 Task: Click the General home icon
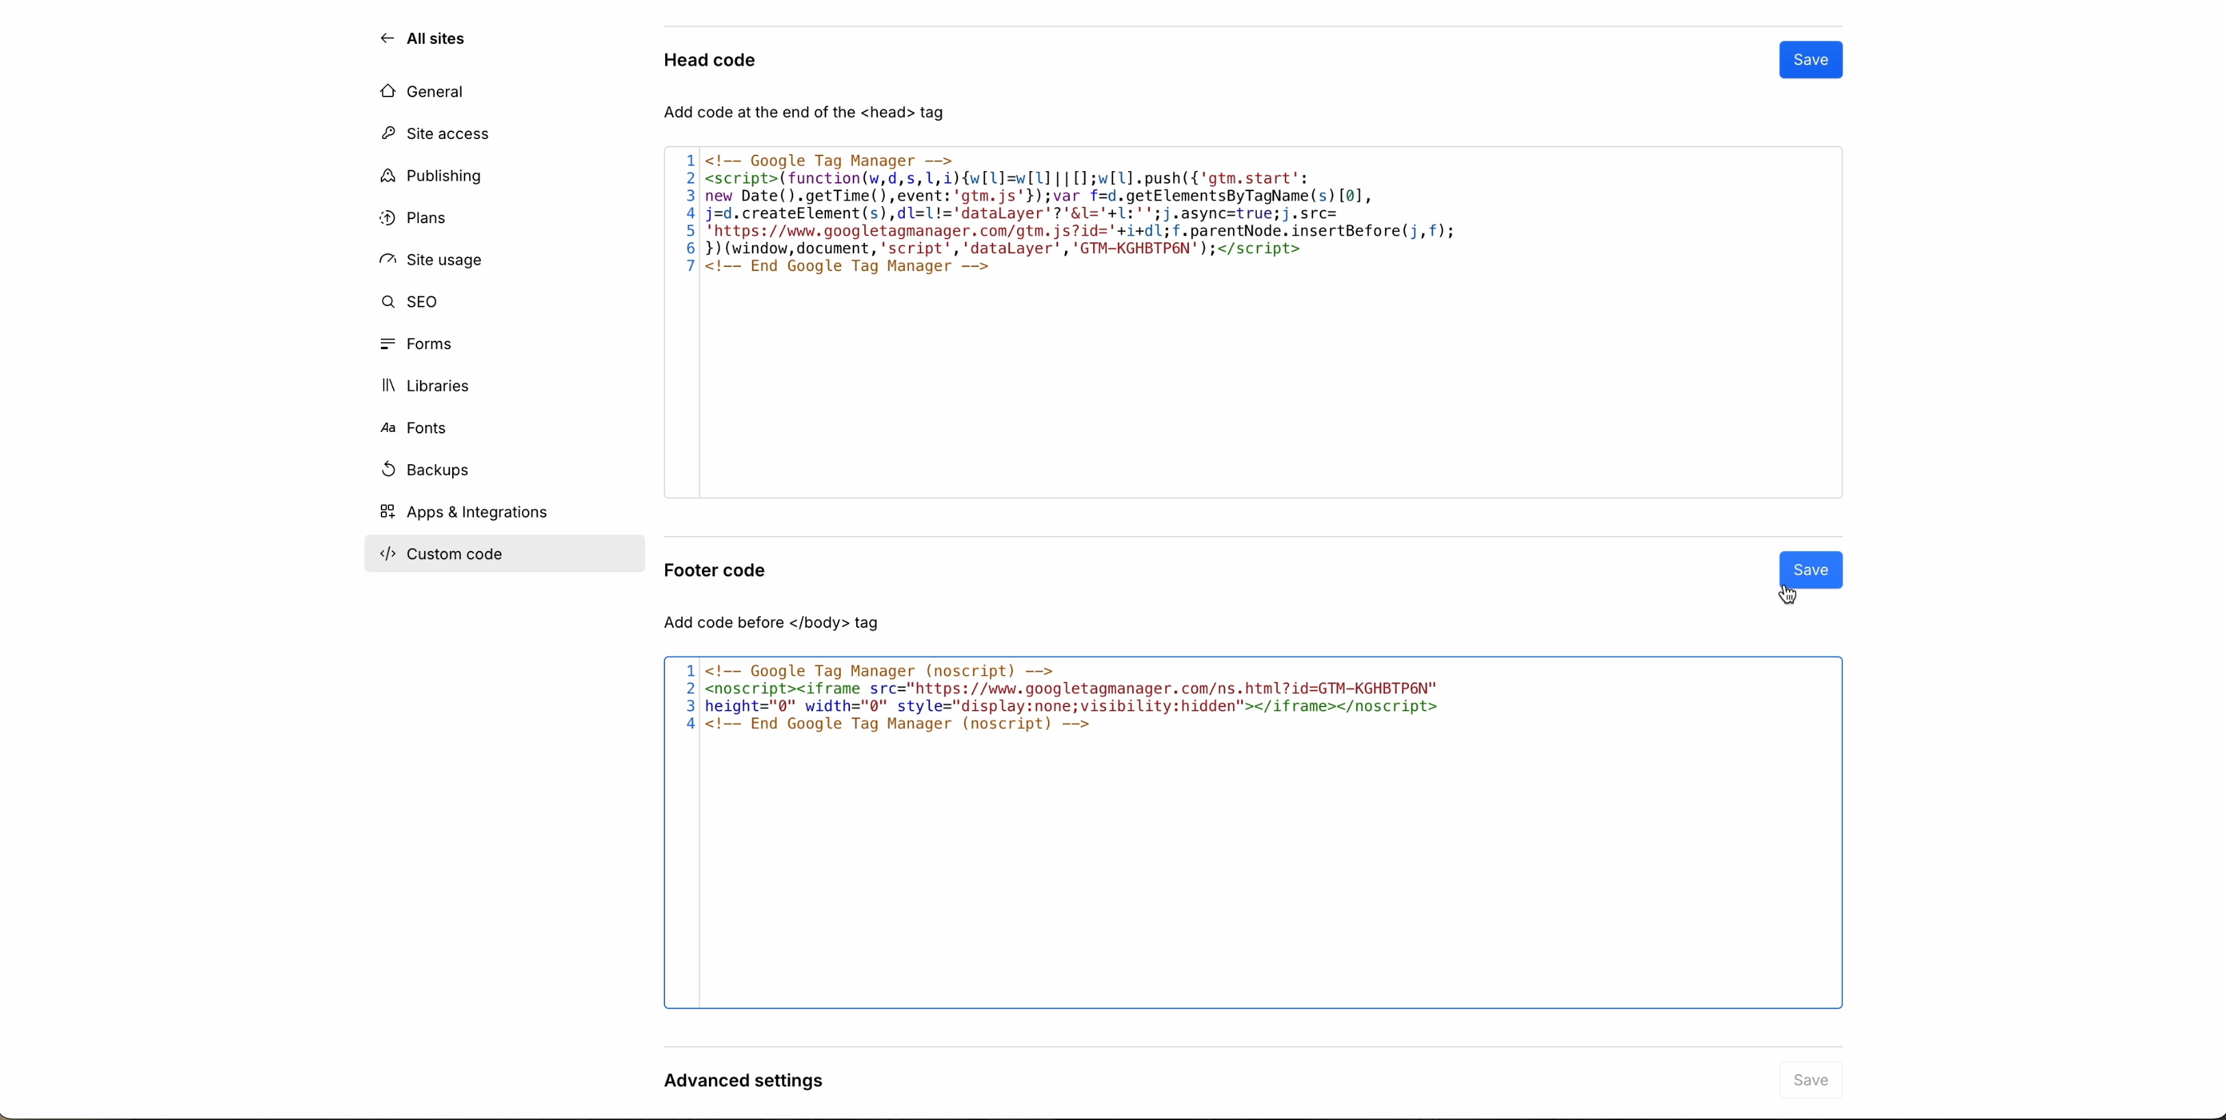388,92
